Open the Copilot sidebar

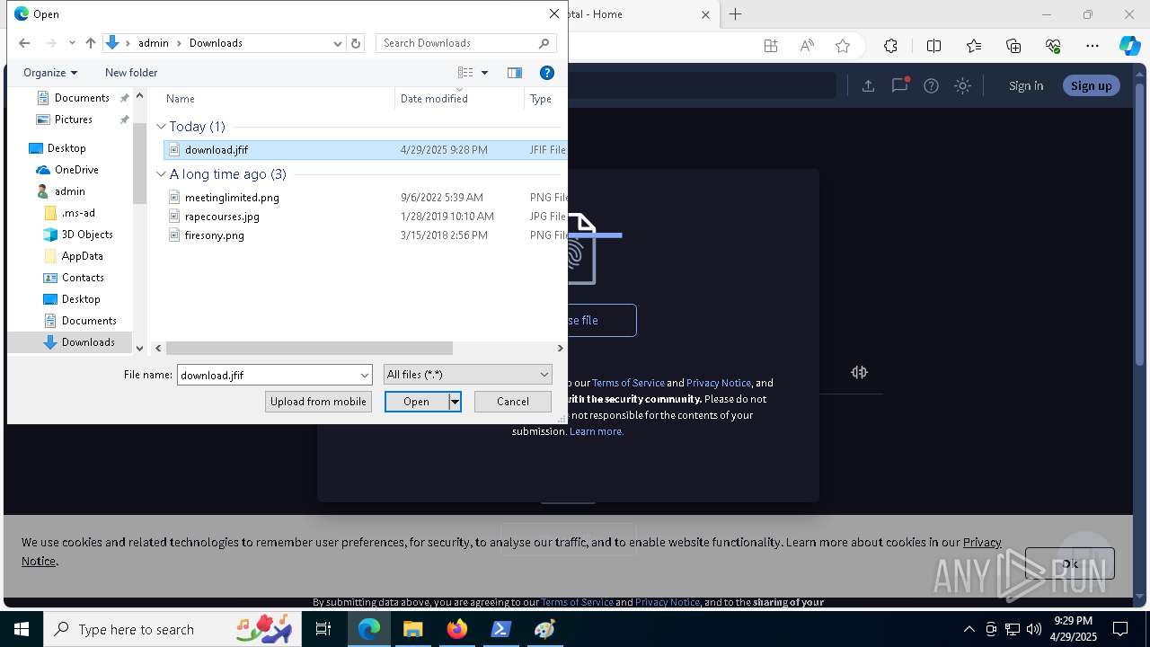[x=1129, y=46]
